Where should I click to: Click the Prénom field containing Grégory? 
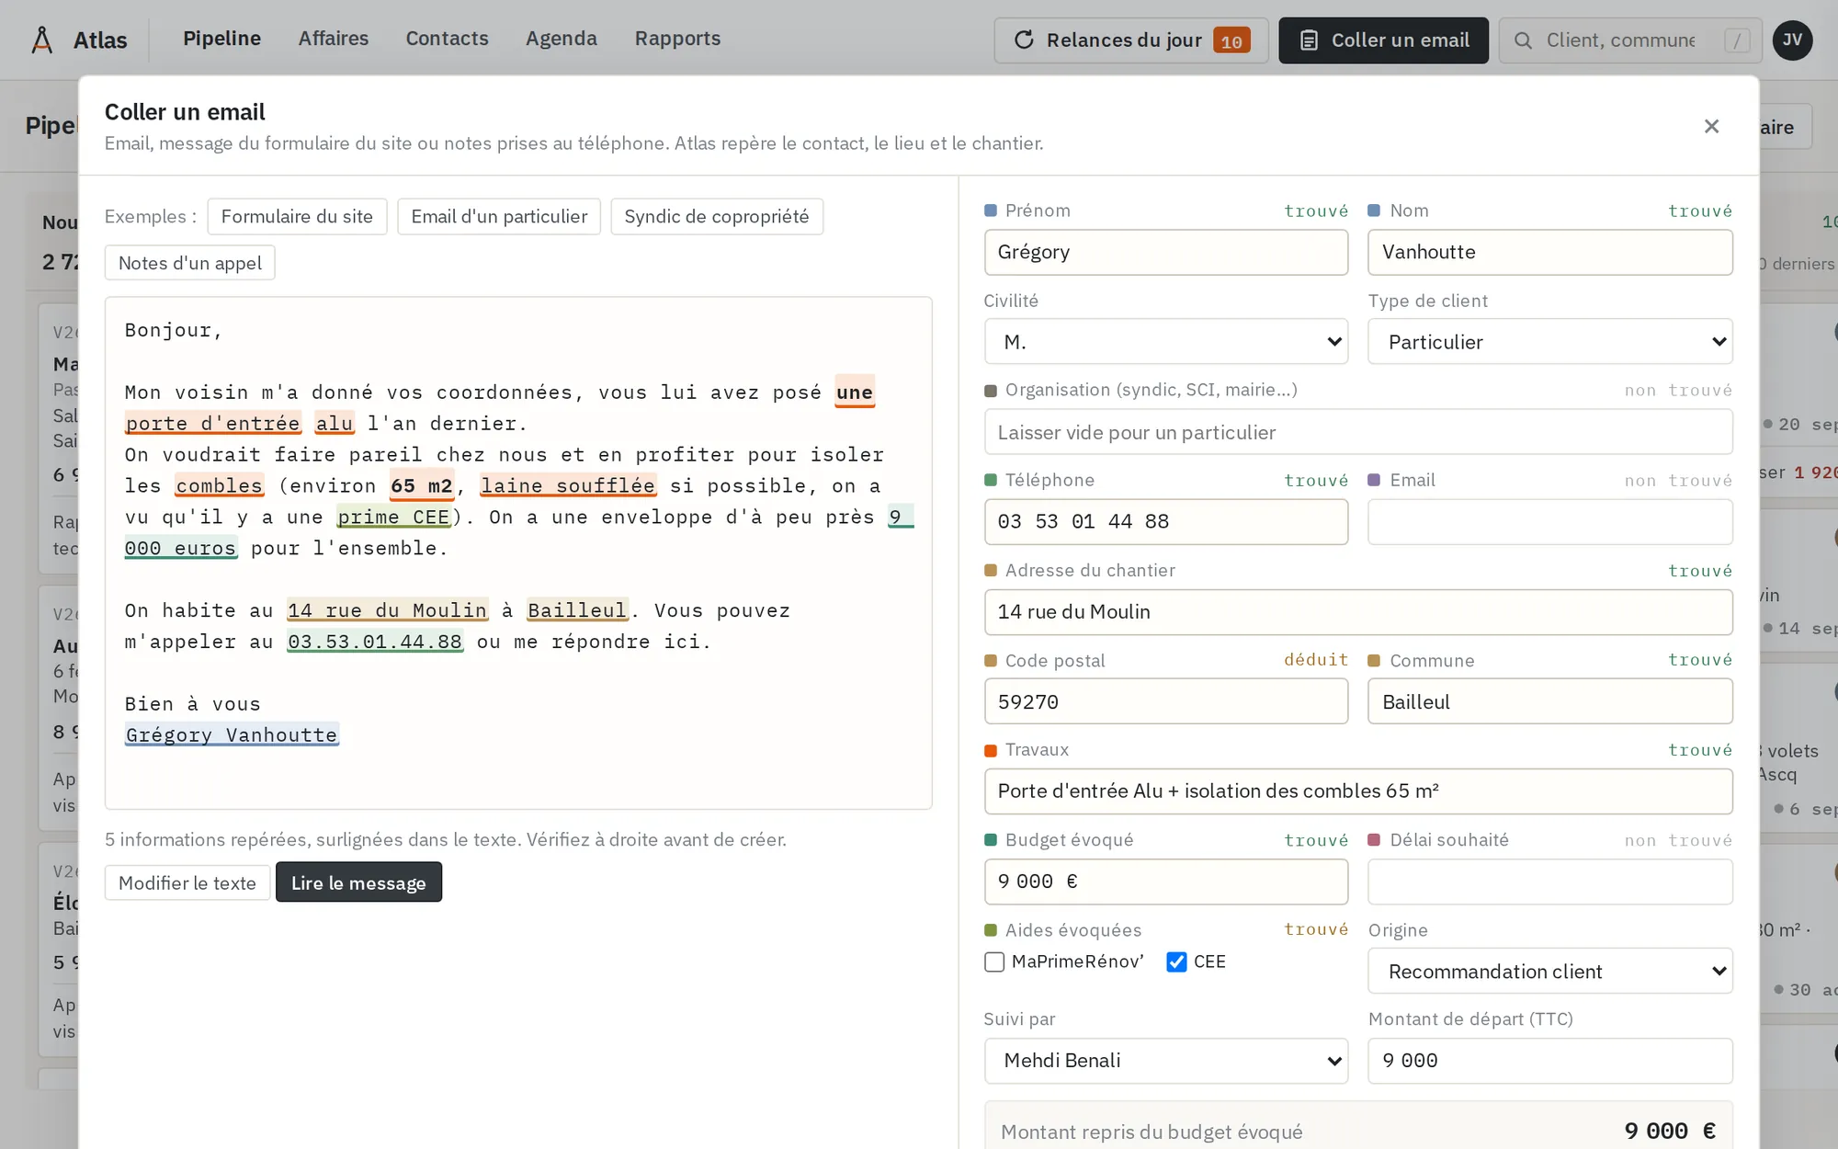tap(1166, 252)
